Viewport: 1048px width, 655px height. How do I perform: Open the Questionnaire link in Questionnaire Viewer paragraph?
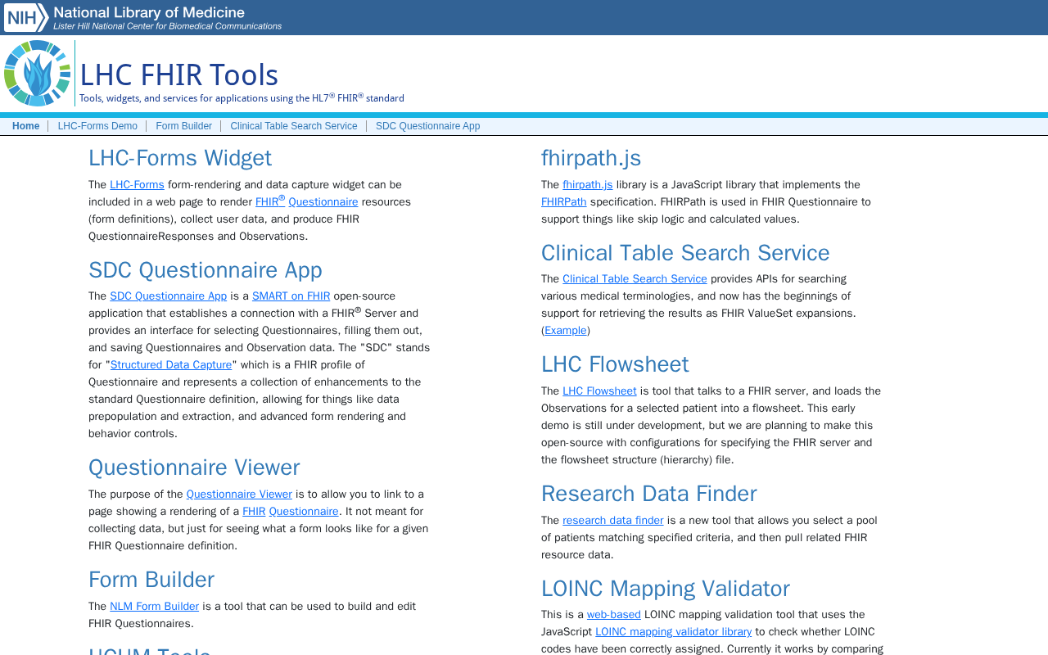[304, 512]
